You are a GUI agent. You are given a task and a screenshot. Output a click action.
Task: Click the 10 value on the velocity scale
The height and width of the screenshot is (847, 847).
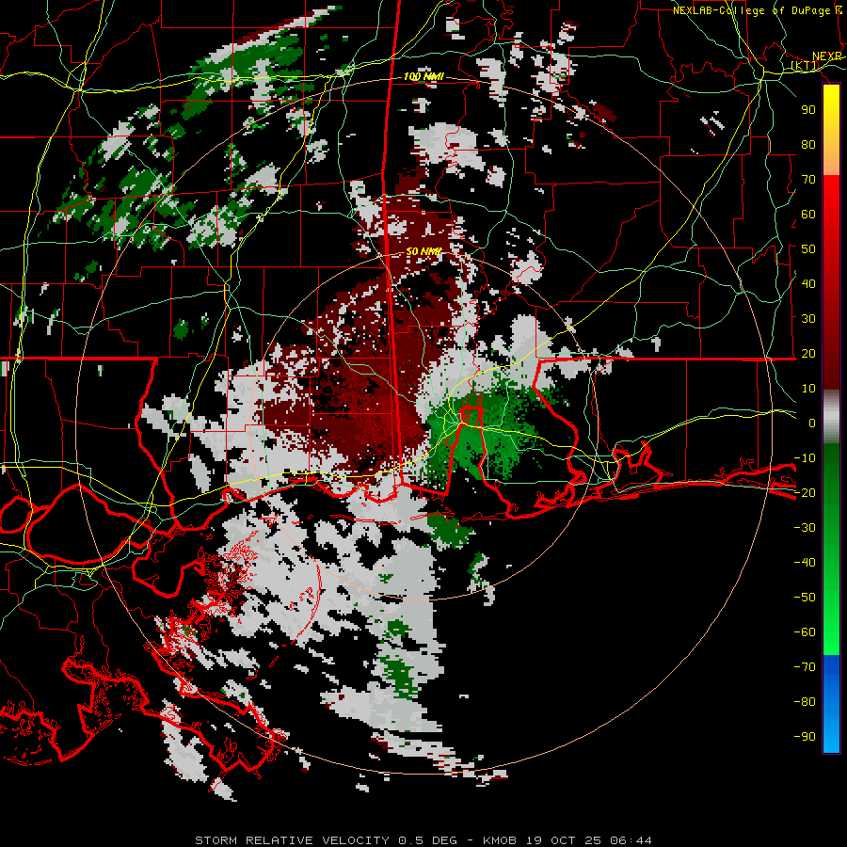pyautogui.click(x=808, y=389)
